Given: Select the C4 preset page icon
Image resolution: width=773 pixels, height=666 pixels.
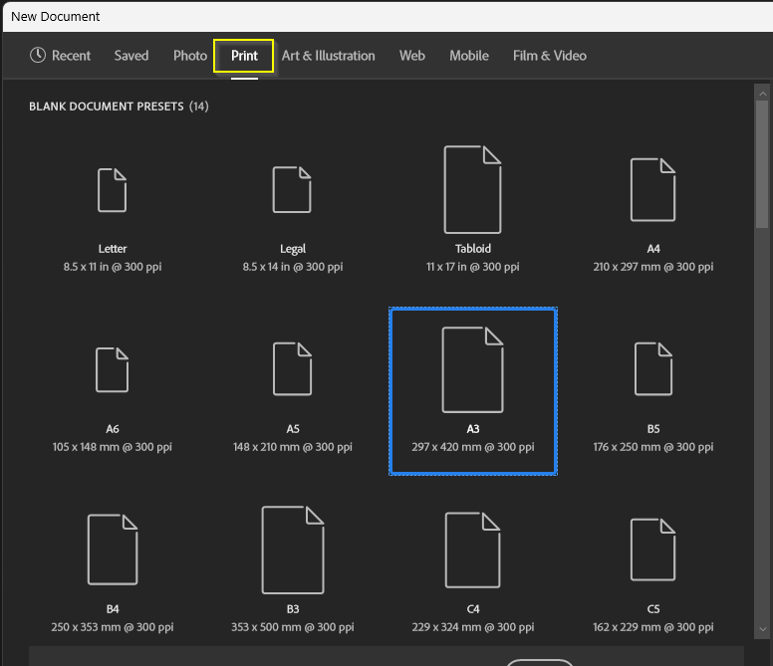Looking at the screenshot, I should coord(472,550).
